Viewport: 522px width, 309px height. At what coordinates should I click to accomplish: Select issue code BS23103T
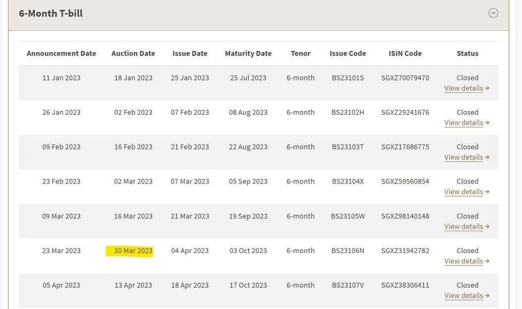coord(348,147)
